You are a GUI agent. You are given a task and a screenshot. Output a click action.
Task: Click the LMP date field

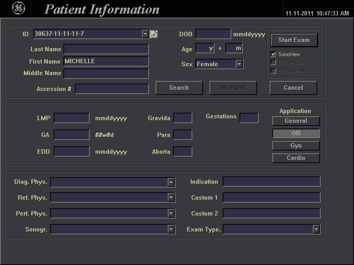pyautogui.click(x=72, y=118)
